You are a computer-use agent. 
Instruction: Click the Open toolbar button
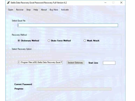tap(11, 10)
